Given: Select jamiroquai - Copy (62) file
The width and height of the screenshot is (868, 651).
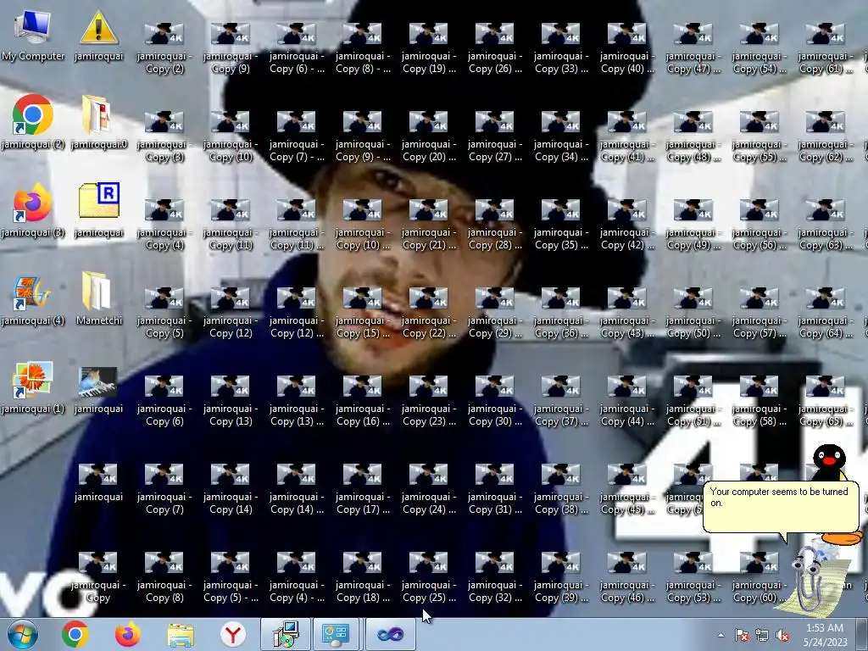Looking at the screenshot, I should click(x=825, y=136).
